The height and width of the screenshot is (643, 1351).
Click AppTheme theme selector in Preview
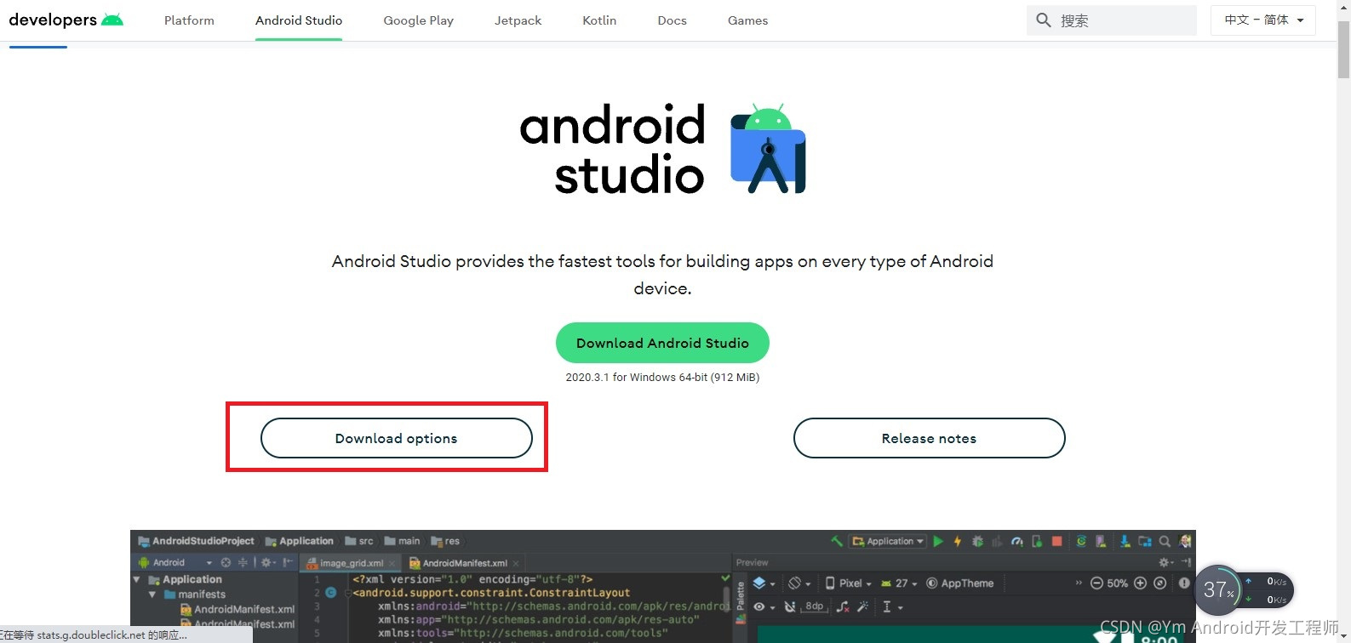[960, 583]
